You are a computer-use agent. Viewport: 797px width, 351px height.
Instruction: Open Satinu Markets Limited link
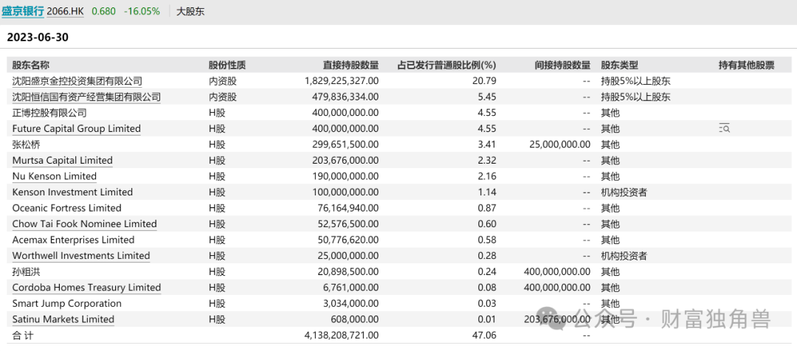tap(63, 319)
